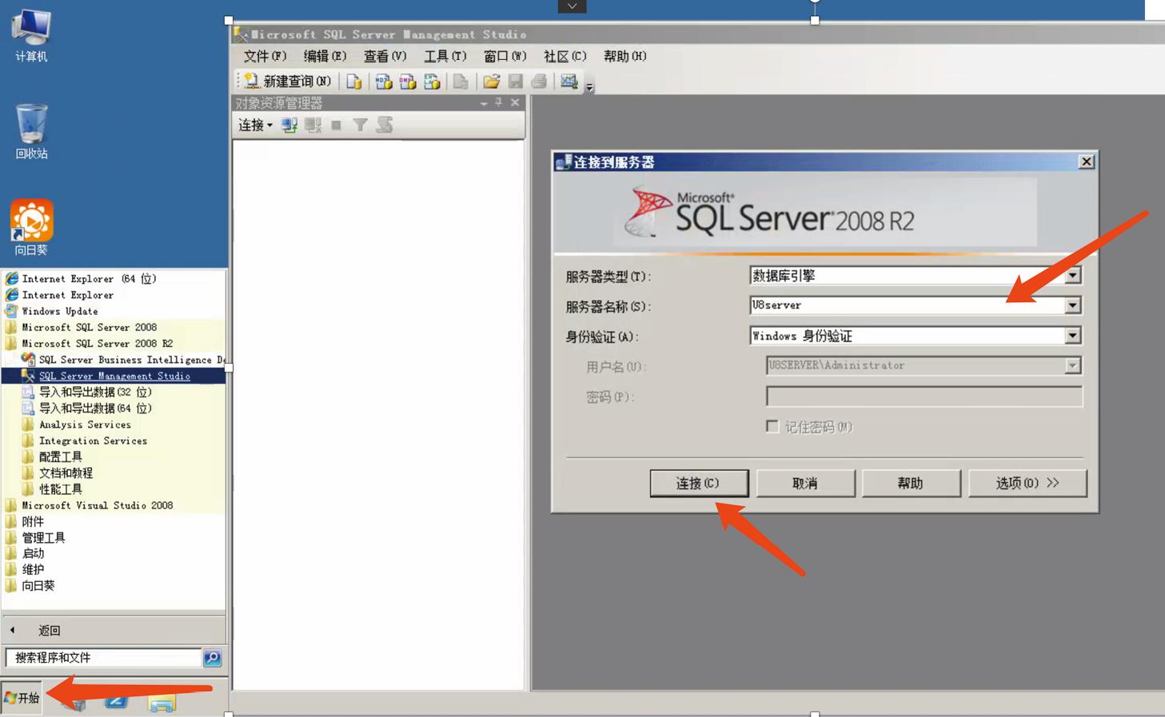
Task: Select the 回收站 desktop icon
Action: (x=31, y=132)
